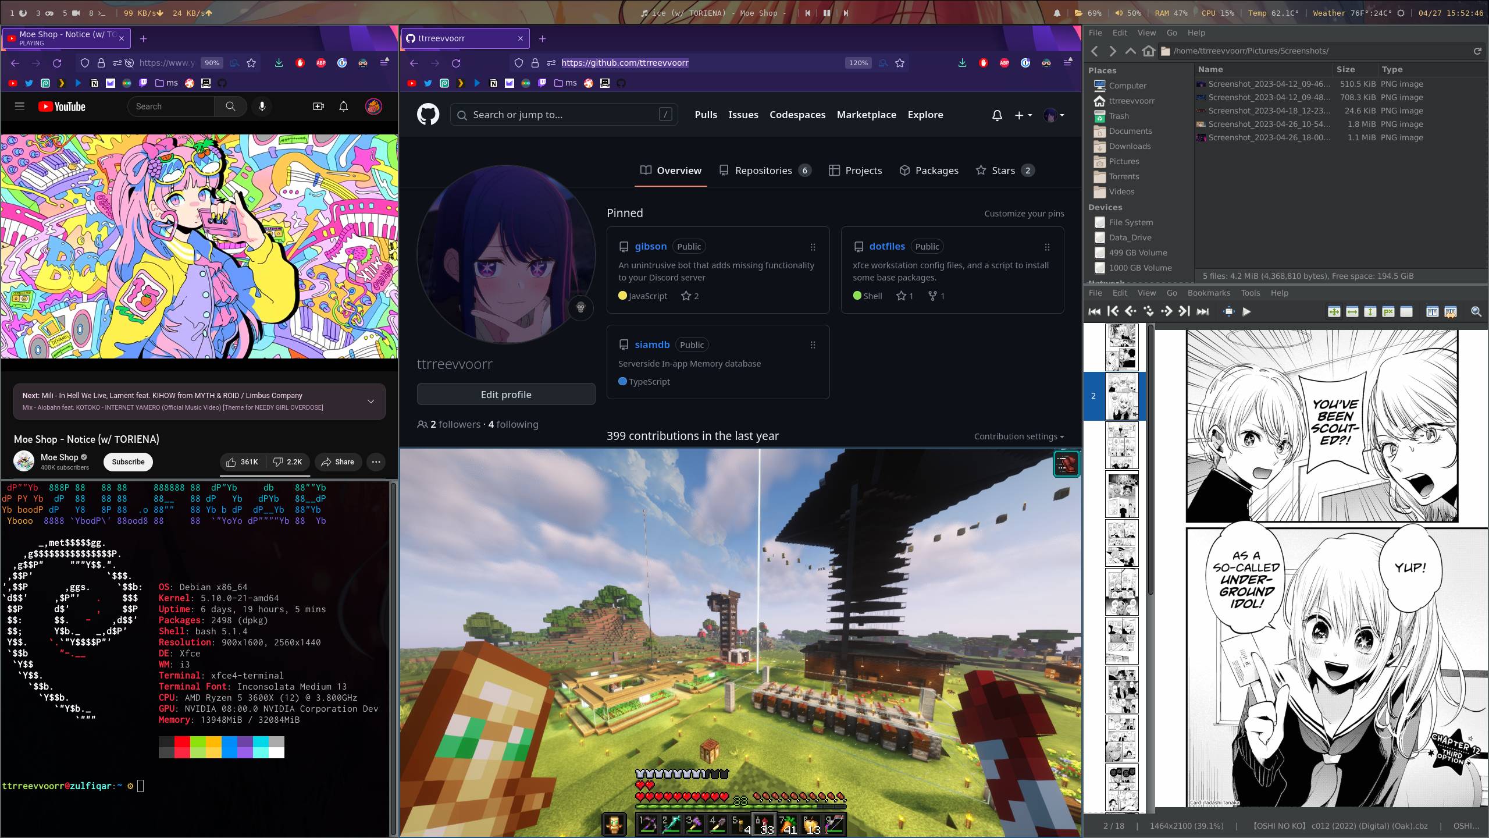
Task: Go to first page in comic viewer
Action: [1113, 312]
